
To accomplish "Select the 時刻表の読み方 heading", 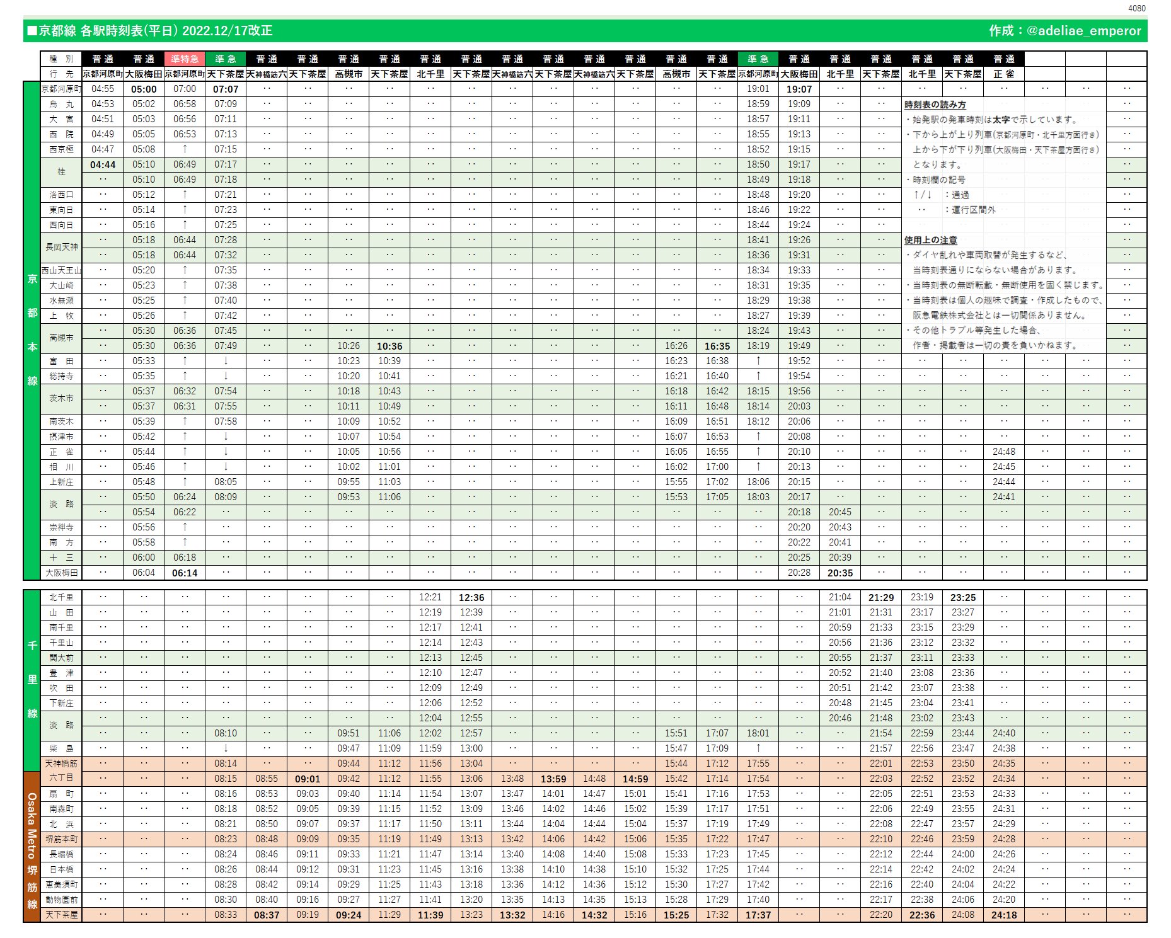I will click(x=935, y=105).
